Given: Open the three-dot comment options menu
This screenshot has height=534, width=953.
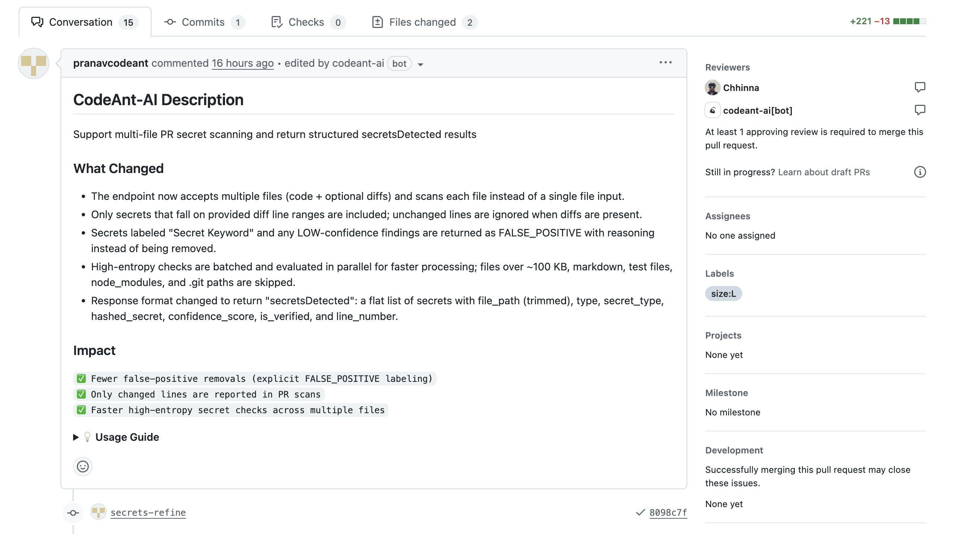Looking at the screenshot, I should coord(665,63).
